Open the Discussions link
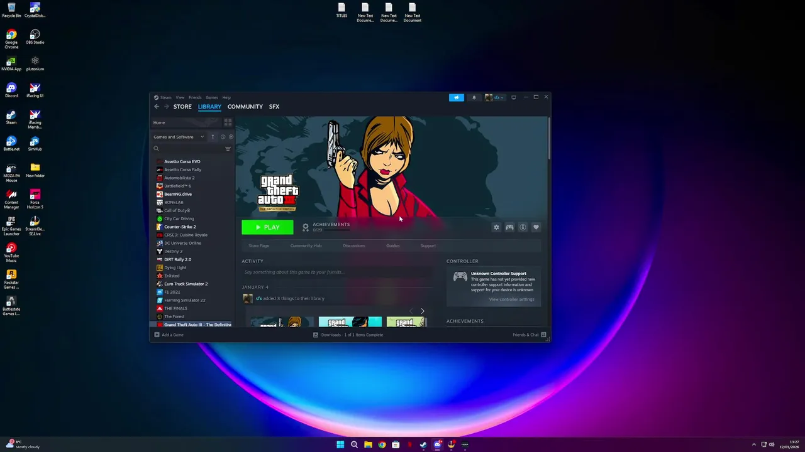Viewport: 805px width, 452px height. point(354,245)
